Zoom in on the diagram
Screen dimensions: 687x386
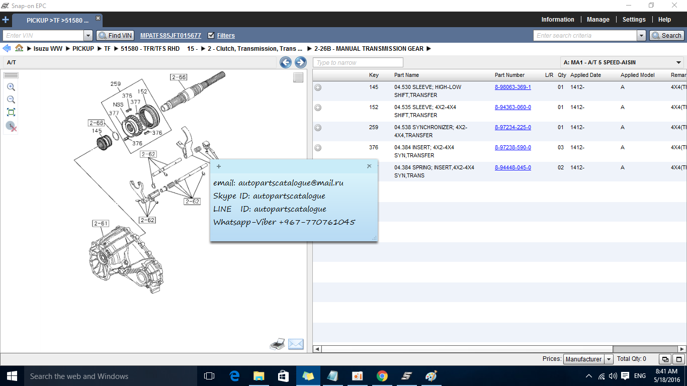11,87
